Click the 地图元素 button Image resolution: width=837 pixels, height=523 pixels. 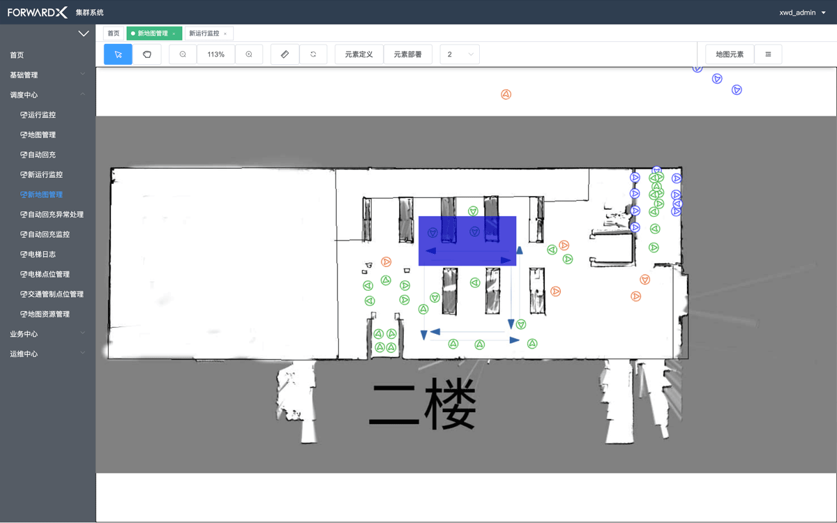730,54
